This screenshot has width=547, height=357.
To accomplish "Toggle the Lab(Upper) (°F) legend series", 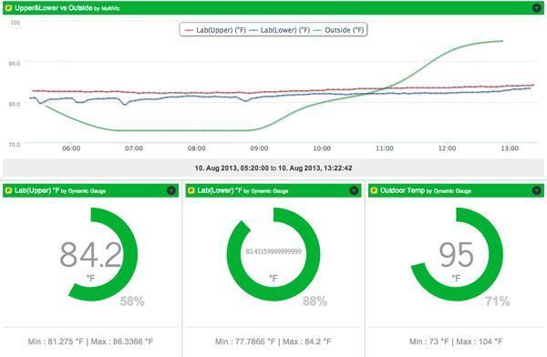I will (215, 30).
